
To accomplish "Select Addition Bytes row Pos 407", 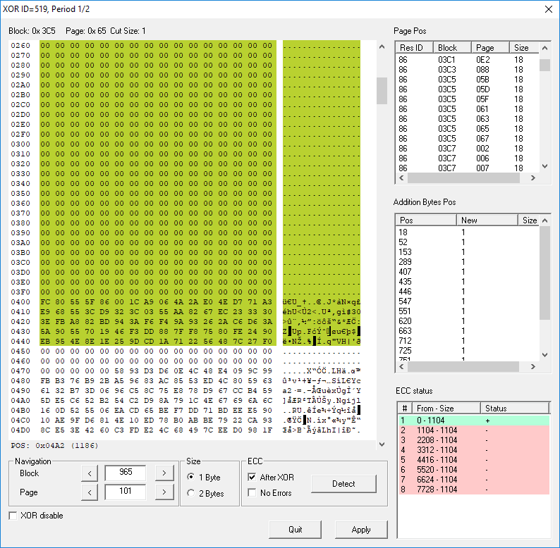I will [x=467, y=272].
